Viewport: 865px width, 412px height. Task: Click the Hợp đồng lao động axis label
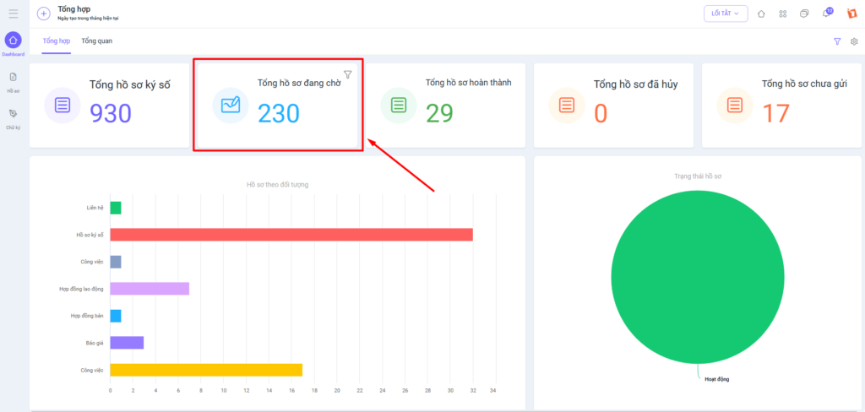(82, 289)
